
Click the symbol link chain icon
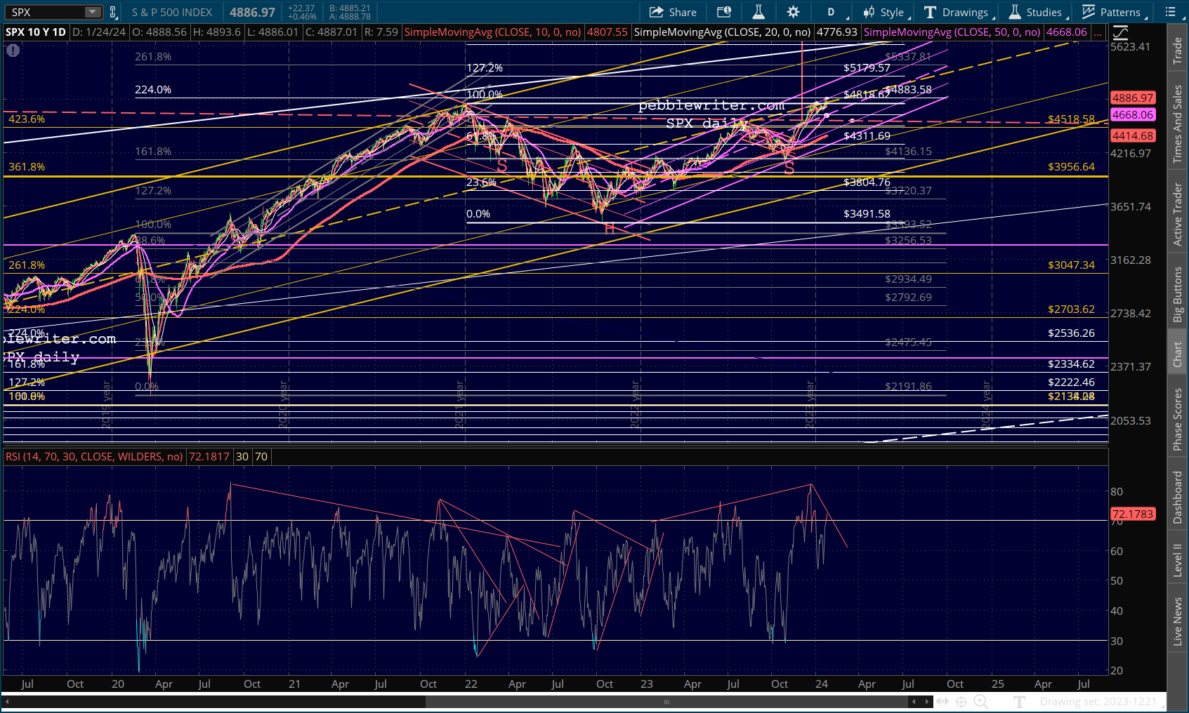pos(112,12)
